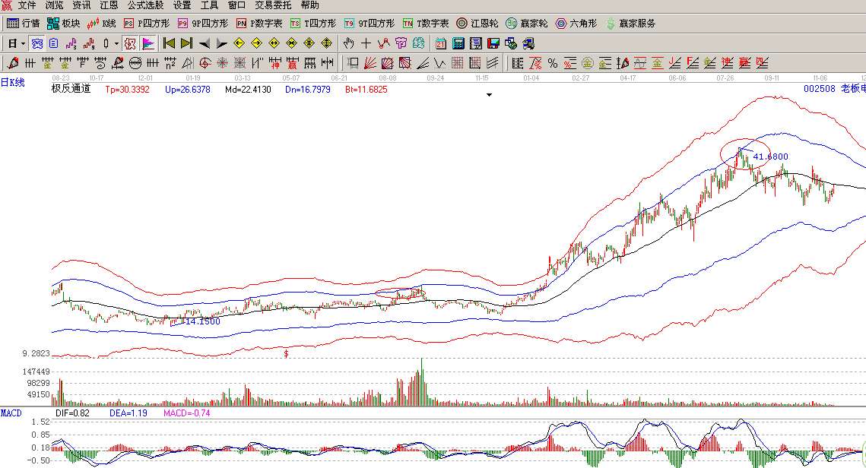Expand the candlestick chart-type dropdown arrow
The width and height of the screenshot is (866, 468).
pyautogui.click(x=116, y=43)
